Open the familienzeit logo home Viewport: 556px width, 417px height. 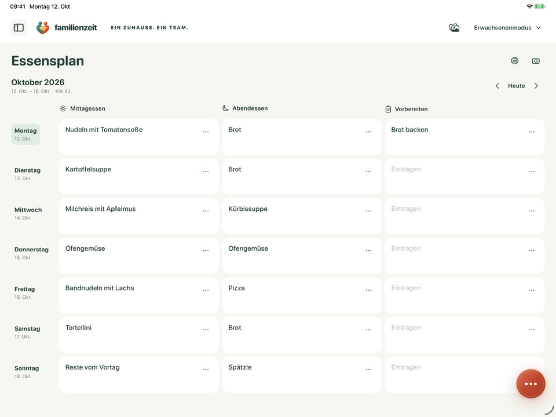(67, 28)
